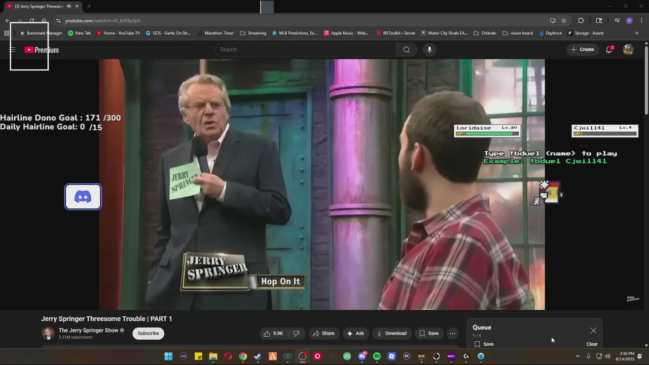The image size is (649, 365).
Task: Click the page vertical scrollbar
Action: coord(646,80)
